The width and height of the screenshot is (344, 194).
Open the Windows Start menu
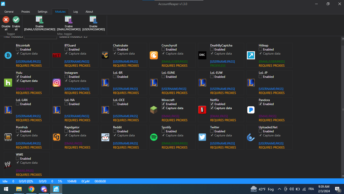(x=6, y=189)
